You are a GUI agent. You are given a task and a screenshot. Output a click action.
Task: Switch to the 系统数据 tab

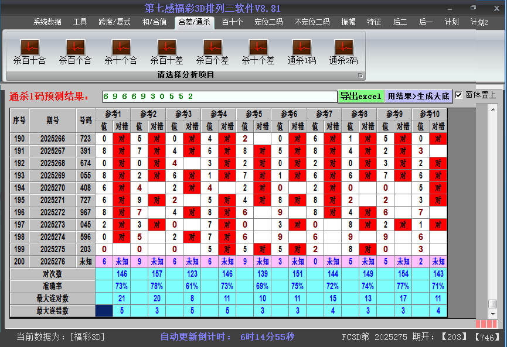(x=47, y=22)
